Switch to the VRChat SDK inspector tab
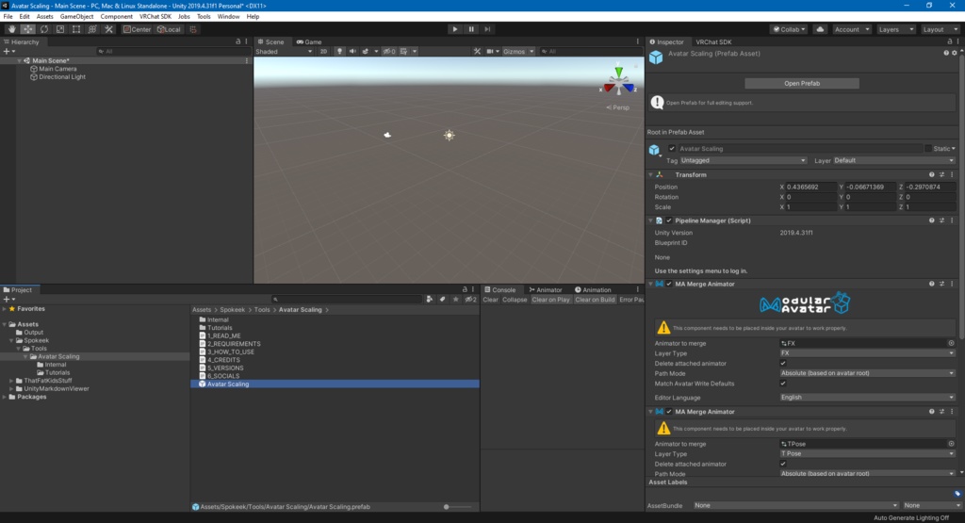The image size is (965, 523). tap(713, 41)
